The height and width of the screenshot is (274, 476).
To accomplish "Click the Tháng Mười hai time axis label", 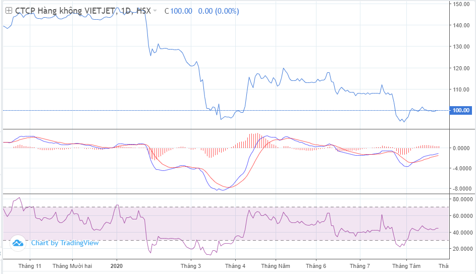I will pos(72,266).
